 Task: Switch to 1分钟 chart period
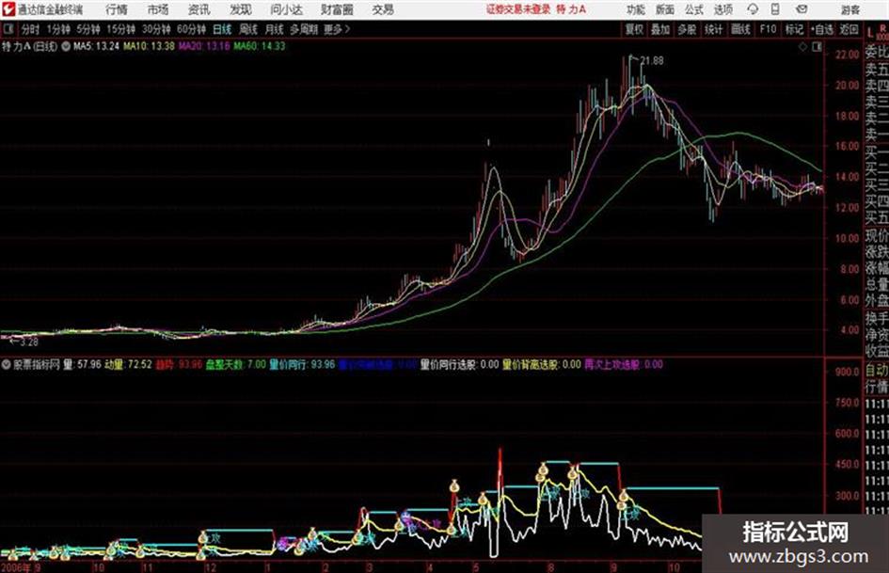[x=57, y=29]
